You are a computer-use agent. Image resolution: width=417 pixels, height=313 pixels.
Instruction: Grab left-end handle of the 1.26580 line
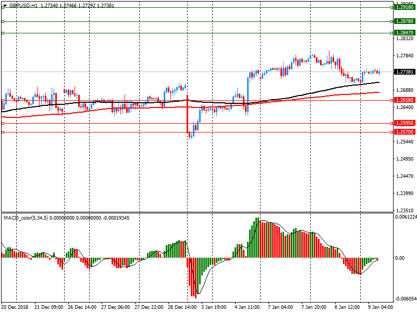[3, 100]
